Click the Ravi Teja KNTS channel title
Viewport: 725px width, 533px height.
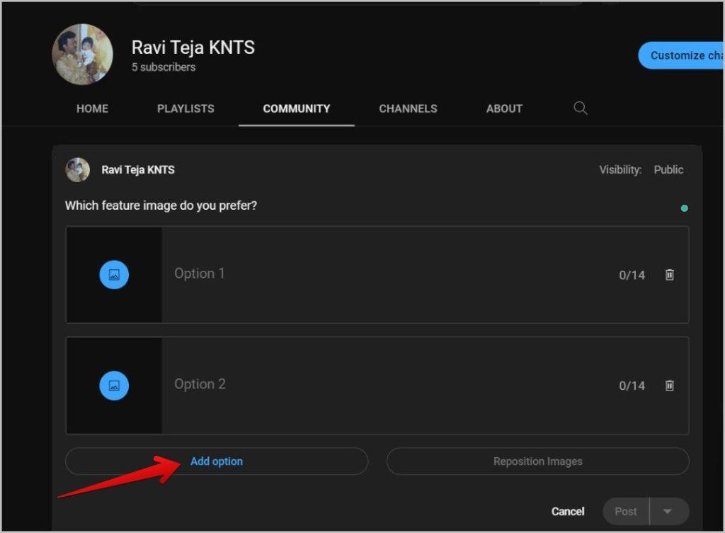click(x=193, y=47)
